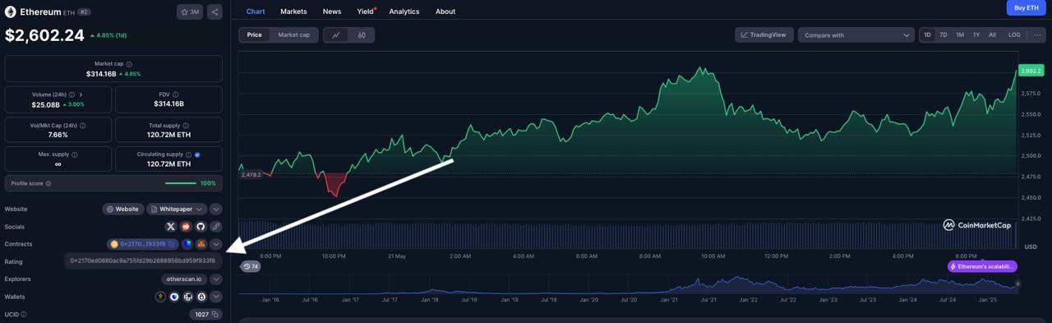Viewport: 1052px width, 323px height.
Task: Expand the Explorers row chevron
Action: pyautogui.click(x=215, y=279)
